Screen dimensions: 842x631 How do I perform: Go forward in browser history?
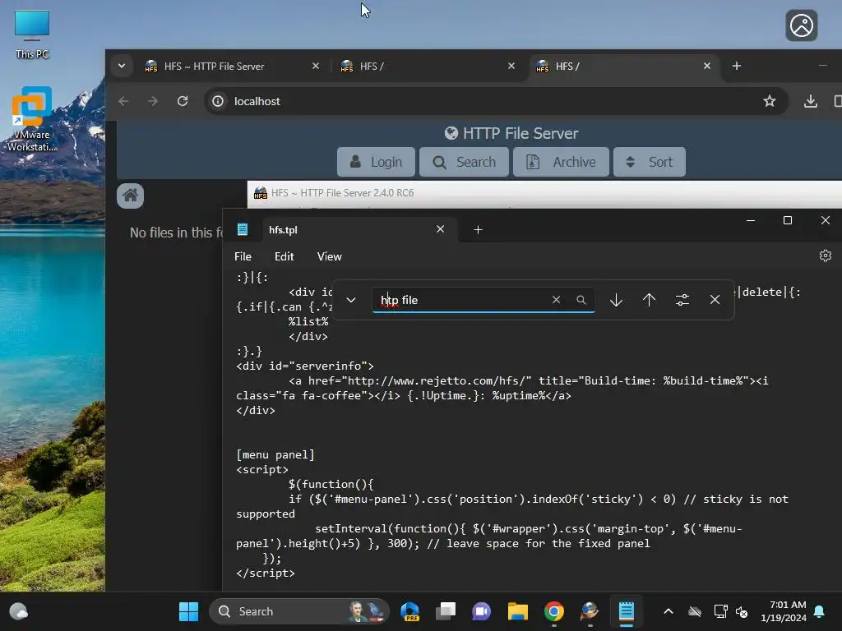153,101
